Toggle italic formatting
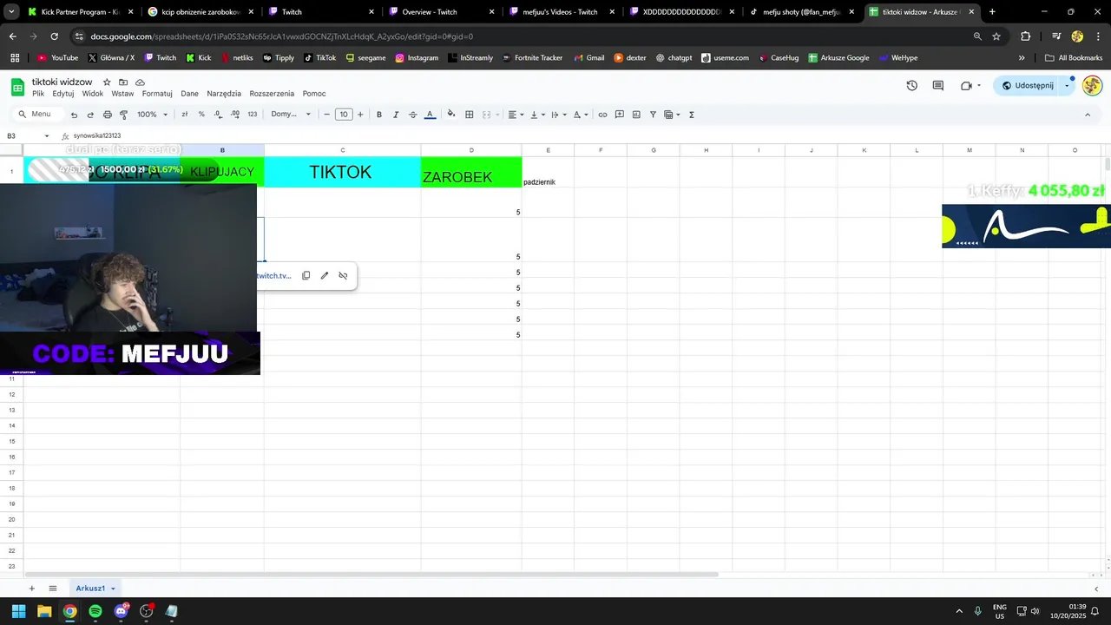Image resolution: width=1111 pixels, height=625 pixels. click(x=396, y=115)
